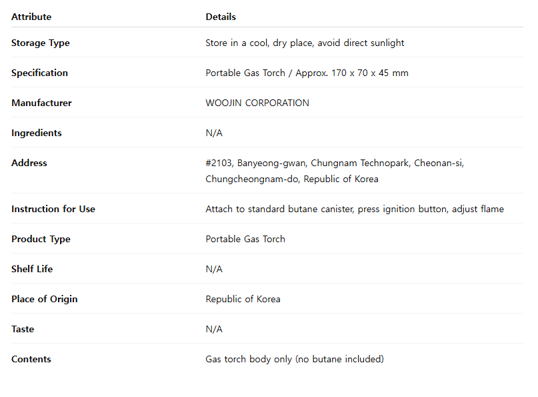Select the Place of Origin label
This screenshot has height=397, width=538.
(45, 299)
